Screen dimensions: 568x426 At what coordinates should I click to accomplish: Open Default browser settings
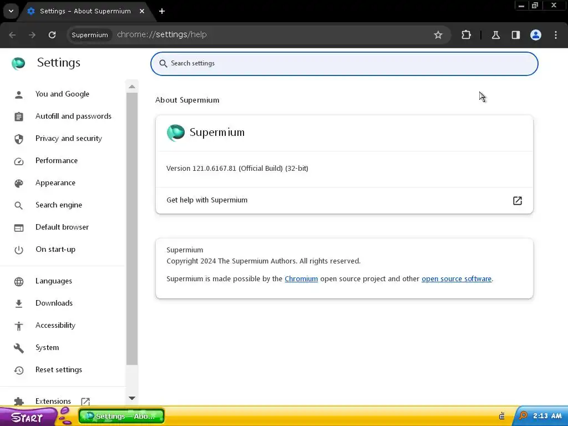pos(62,227)
